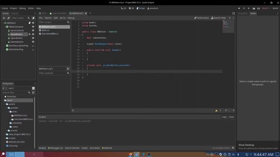Click the search icon in filter nodes field
The image size is (280, 157).
pyautogui.click(x=28, y=18)
